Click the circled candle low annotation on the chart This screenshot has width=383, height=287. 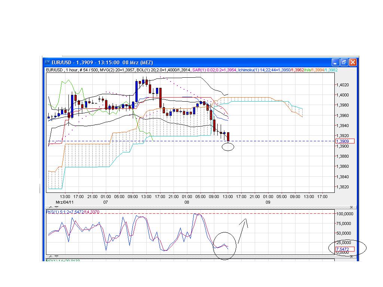click(x=228, y=147)
